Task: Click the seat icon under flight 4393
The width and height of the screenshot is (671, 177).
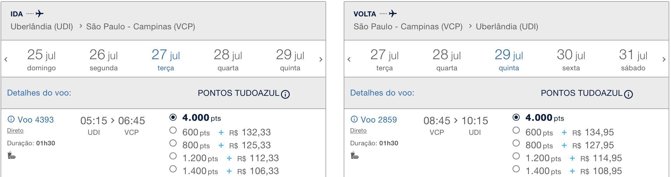Action: 11,155
